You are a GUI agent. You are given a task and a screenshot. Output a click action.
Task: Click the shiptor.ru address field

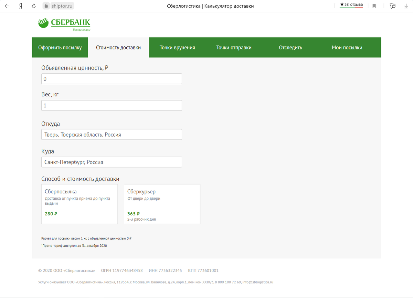62,6
